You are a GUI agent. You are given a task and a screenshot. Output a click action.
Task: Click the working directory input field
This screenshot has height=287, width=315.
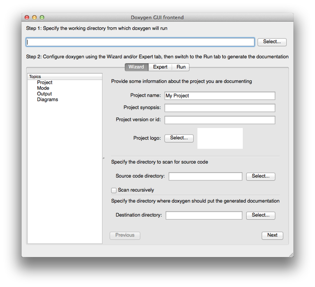pos(140,42)
